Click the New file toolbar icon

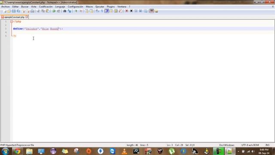[5, 11]
